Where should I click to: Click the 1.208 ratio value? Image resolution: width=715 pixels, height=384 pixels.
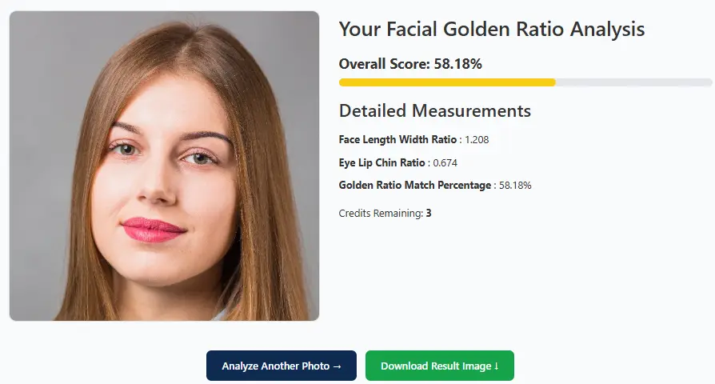click(477, 139)
